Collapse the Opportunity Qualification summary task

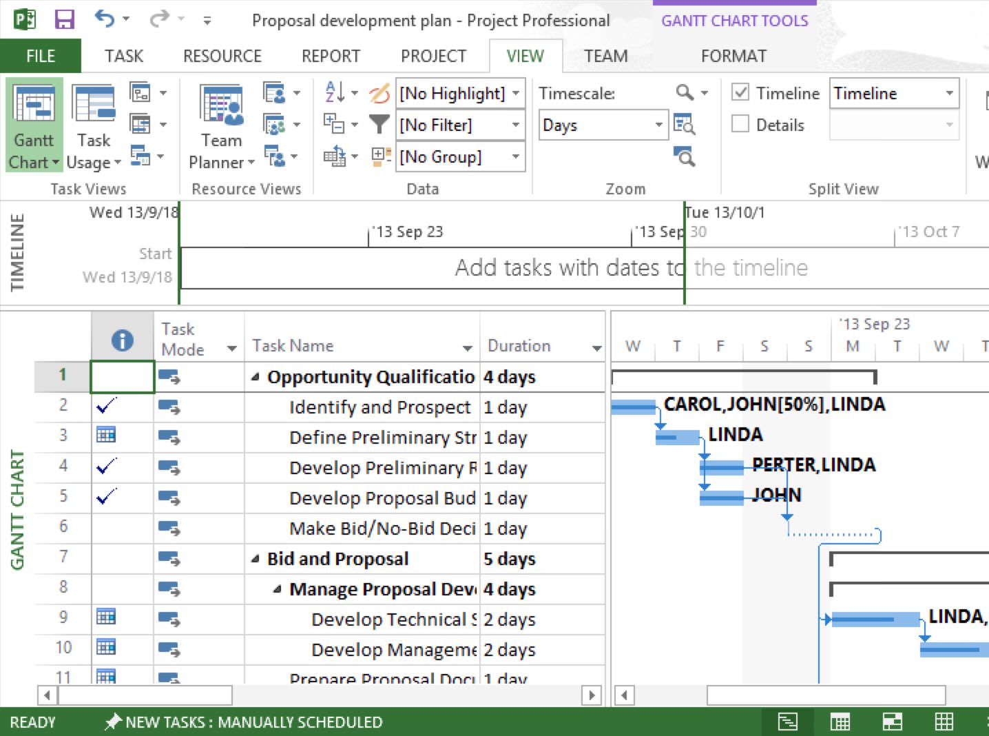point(256,377)
